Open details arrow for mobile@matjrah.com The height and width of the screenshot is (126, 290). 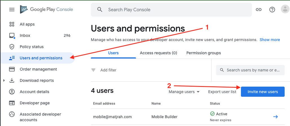(276, 117)
